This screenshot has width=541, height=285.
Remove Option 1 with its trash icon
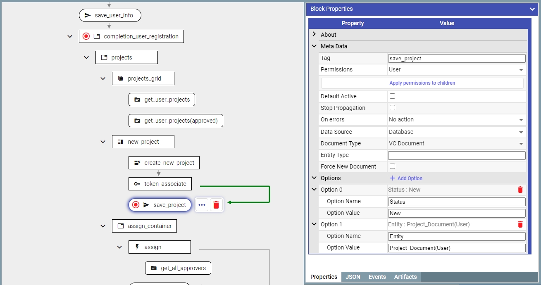coord(520,224)
